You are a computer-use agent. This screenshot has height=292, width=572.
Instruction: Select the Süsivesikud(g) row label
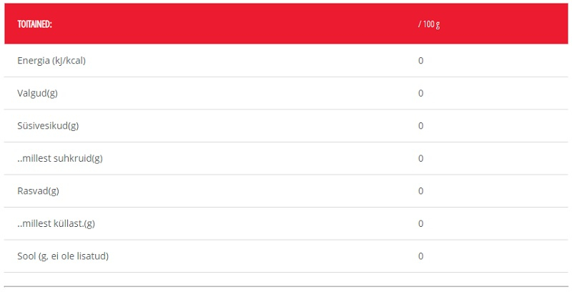pyautogui.click(x=48, y=126)
